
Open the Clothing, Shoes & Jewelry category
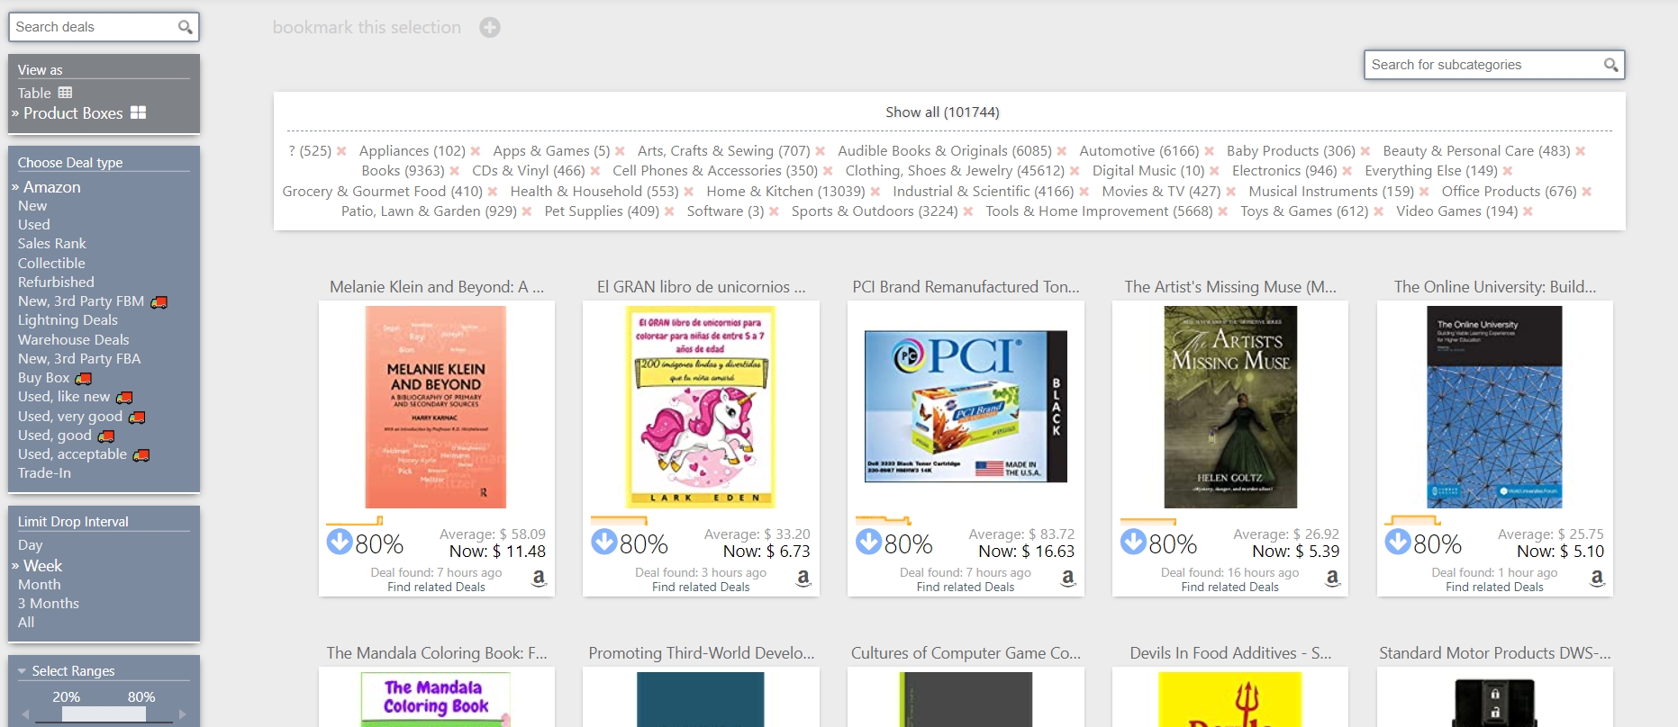955,171
